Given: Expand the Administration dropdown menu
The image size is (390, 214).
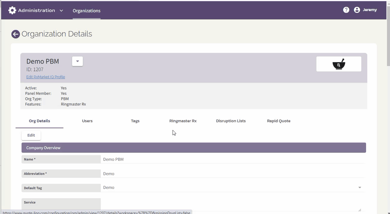Looking at the screenshot, I should [61, 10].
